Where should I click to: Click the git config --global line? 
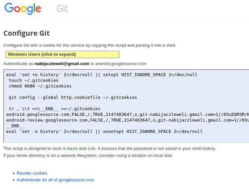click(x=73, y=97)
